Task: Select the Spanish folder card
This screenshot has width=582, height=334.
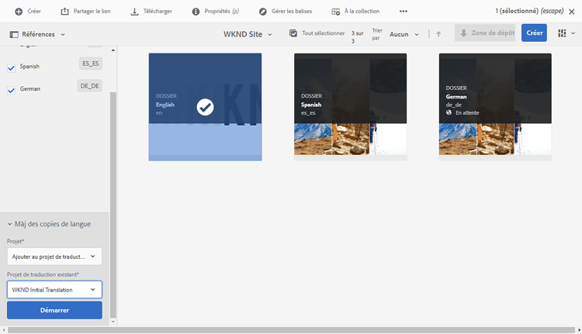Action: click(351, 107)
